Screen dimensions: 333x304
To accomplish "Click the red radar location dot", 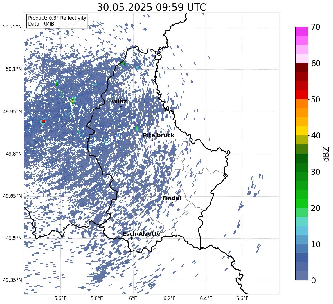I will (44, 121).
